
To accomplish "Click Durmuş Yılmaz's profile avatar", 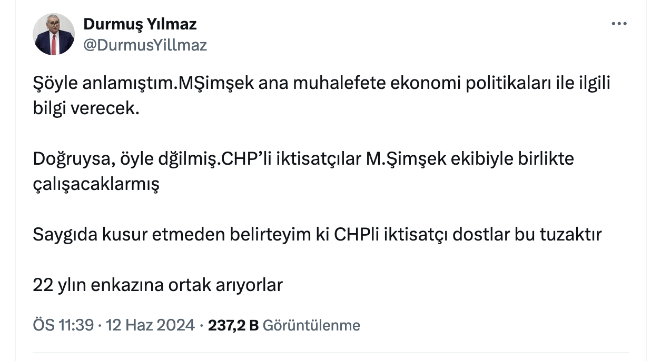I will pyautogui.click(x=54, y=34).
